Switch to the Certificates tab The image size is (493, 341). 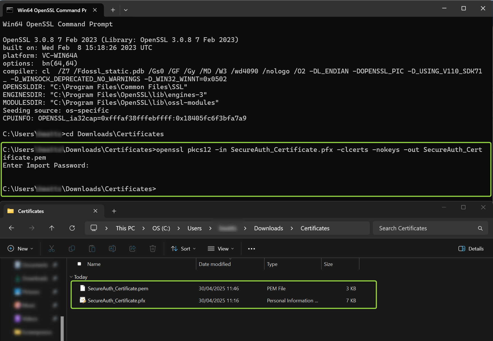click(x=31, y=211)
